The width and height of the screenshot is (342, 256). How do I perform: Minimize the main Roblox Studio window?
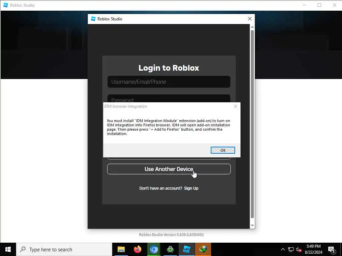tap(304, 5)
